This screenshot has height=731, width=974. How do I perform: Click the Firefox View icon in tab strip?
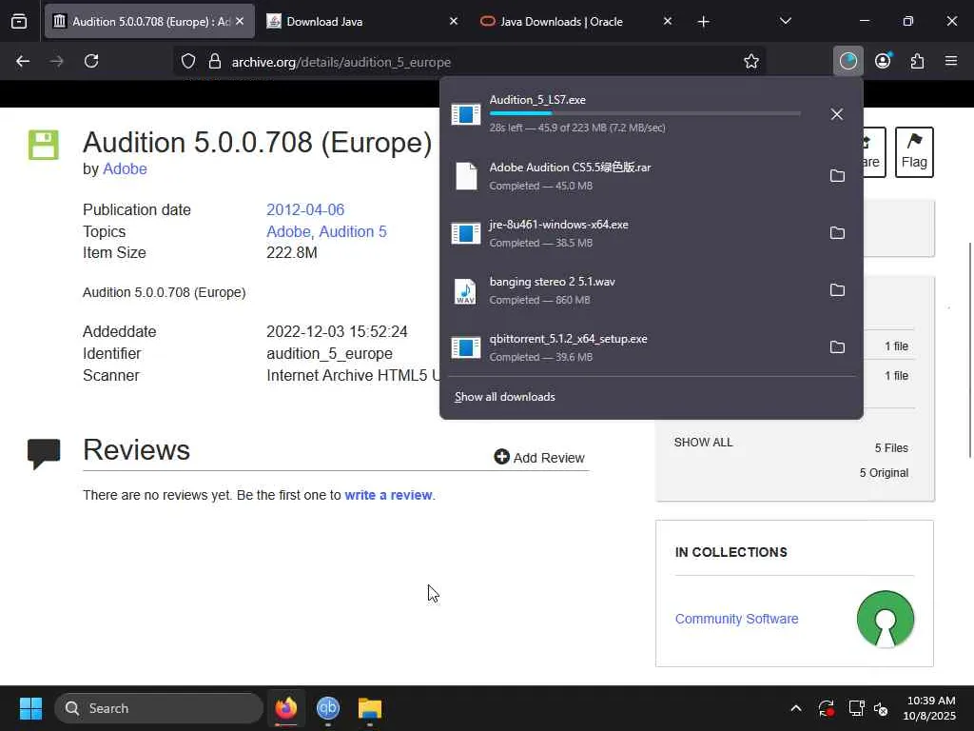(19, 22)
